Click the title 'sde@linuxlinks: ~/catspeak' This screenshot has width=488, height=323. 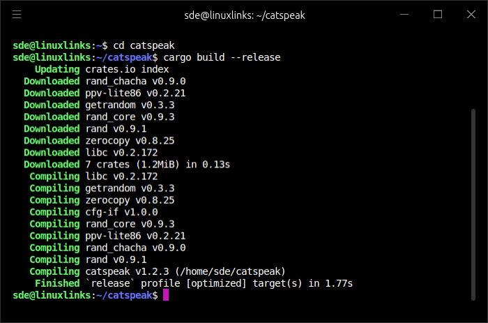pos(245,15)
